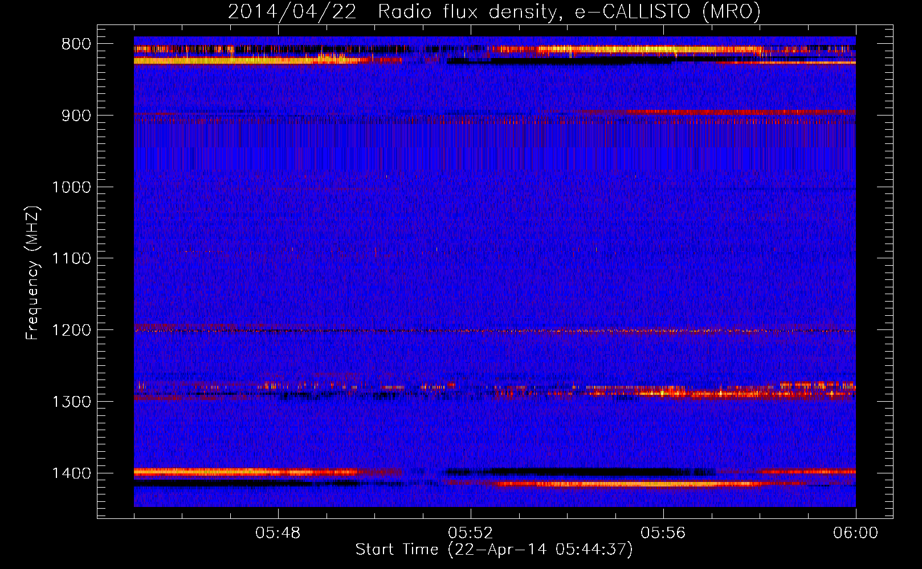Click the 05:48 time tick label
The height and width of the screenshot is (569, 922).
[x=278, y=533]
